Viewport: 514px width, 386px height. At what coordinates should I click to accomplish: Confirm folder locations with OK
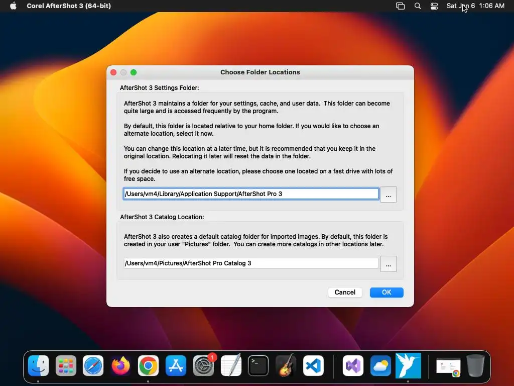tap(387, 292)
